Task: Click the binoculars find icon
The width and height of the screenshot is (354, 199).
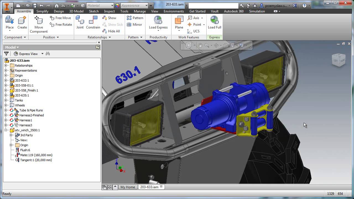Action: pos(48,54)
